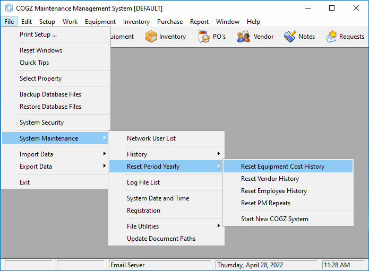Expand the File Utilities submenu arrow
The image size is (369, 271).
pyautogui.click(x=219, y=226)
